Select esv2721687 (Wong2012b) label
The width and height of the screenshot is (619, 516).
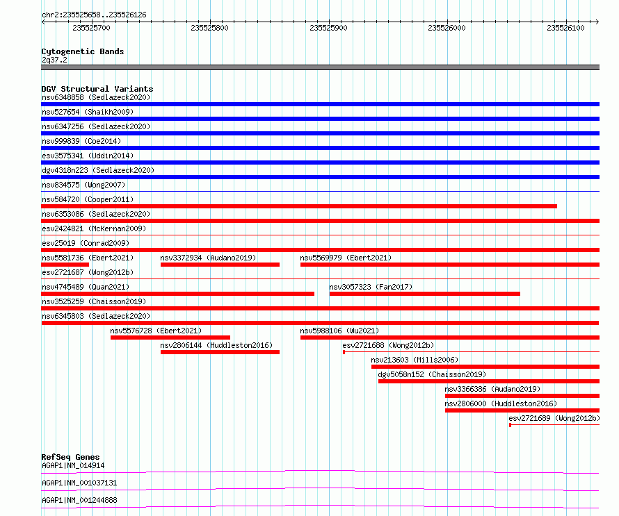(x=88, y=272)
